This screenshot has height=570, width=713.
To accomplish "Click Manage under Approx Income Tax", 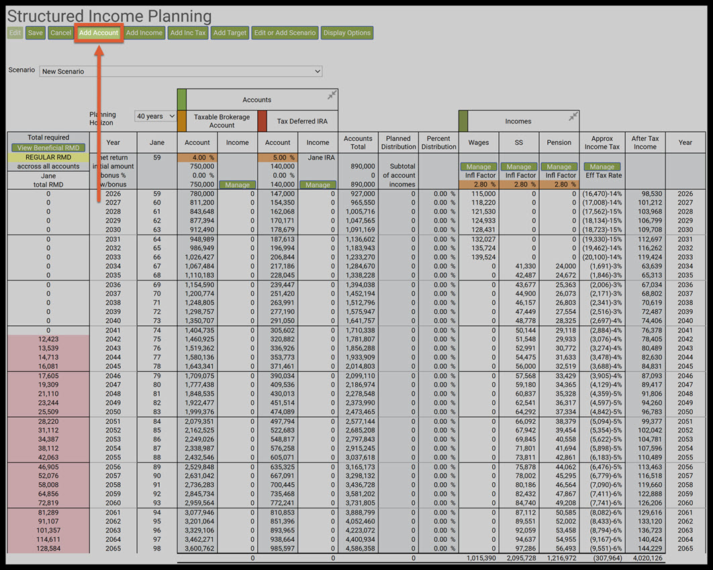I will [x=602, y=167].
